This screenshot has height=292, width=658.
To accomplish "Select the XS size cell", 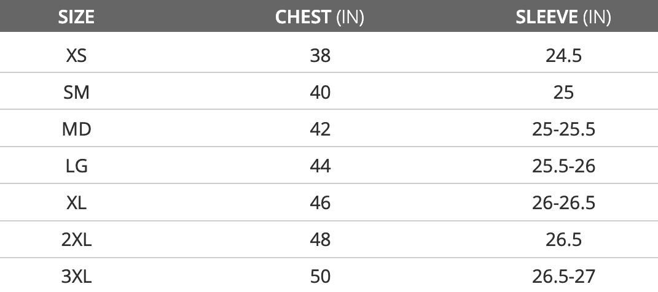I will tap(76, 55).
